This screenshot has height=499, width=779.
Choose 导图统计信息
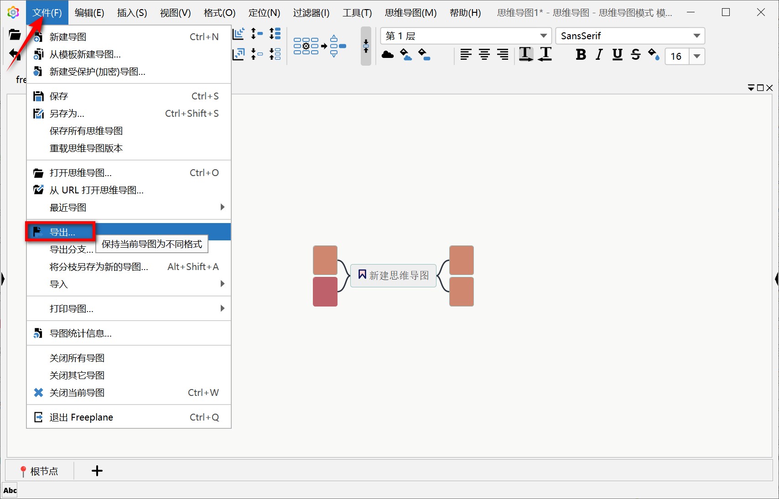point(129,333)
